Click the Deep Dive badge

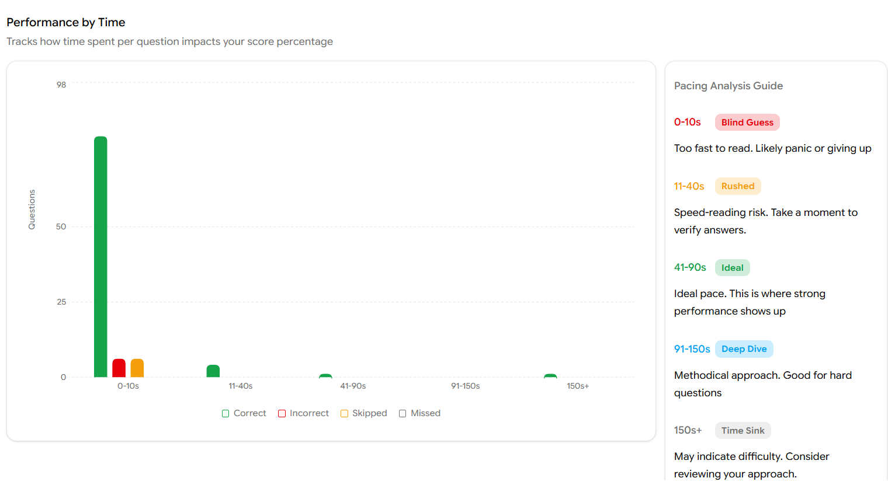pyautogui.click(x=744, y=349)
